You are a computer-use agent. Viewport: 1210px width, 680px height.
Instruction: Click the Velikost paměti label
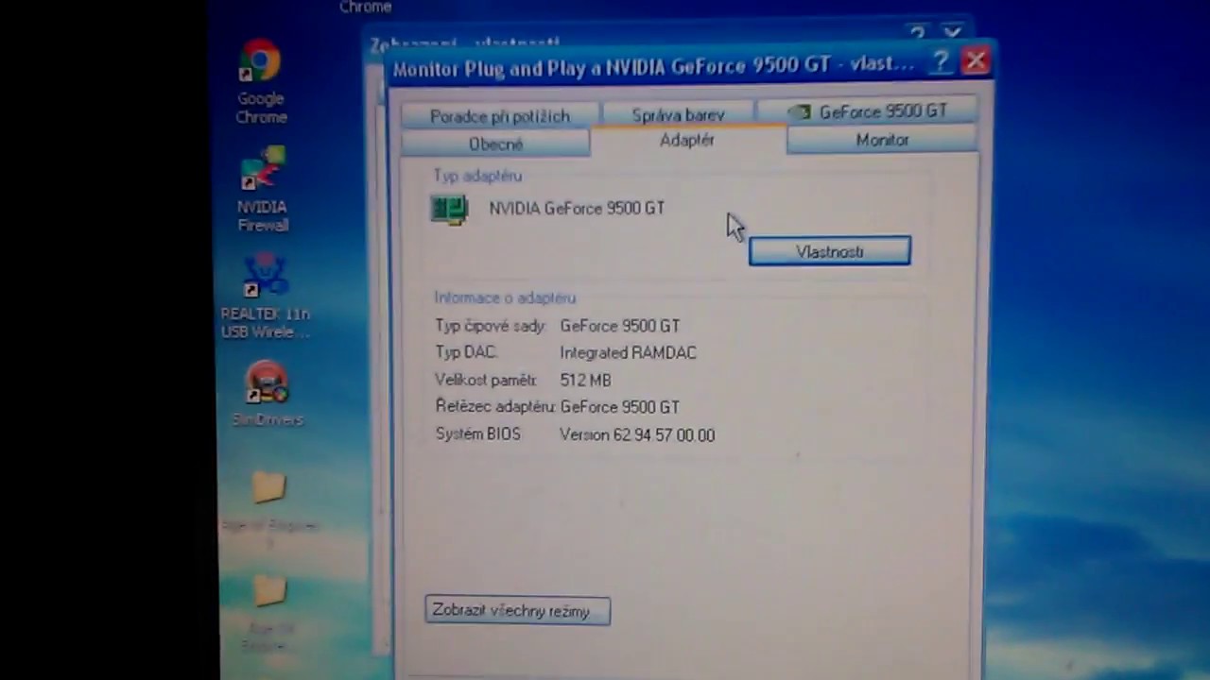click(486, 380)
